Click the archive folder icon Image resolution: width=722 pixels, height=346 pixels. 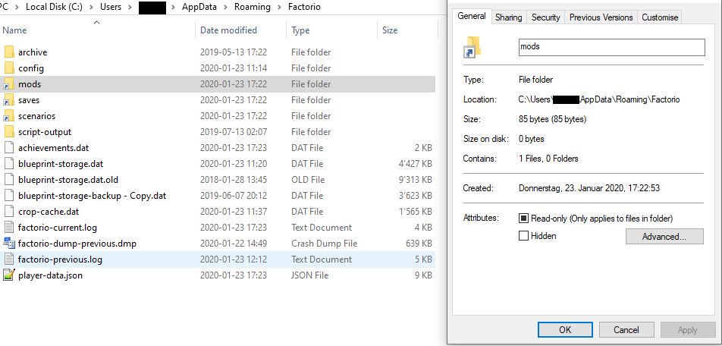tap(9, 52)
